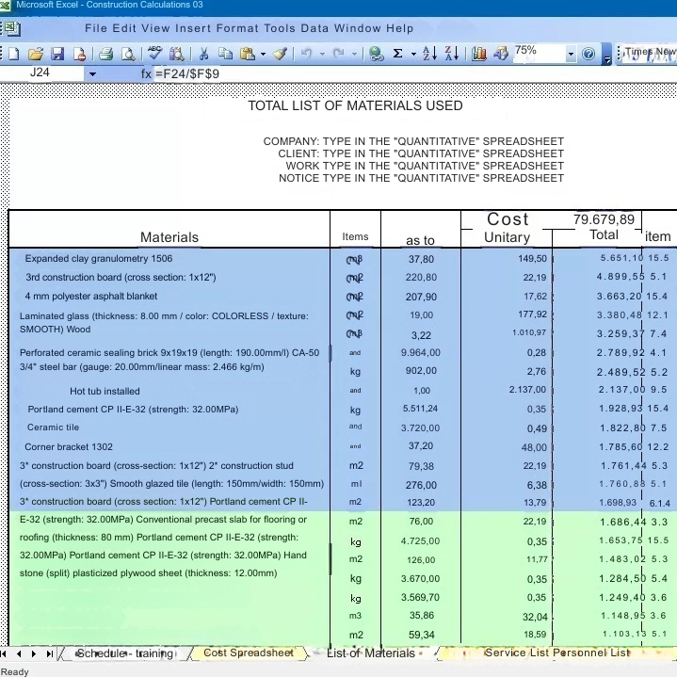Viewport: 677px width, 677px height.
Task: Click the Print icon in the toolbar
Action: (105, 54)
